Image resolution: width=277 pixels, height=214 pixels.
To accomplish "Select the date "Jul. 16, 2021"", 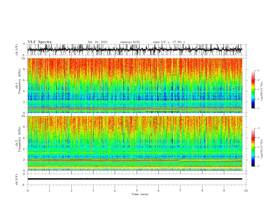I will [98, 42].
